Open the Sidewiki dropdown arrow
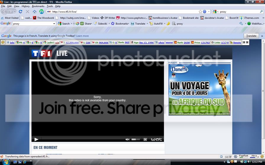Screen dimensions: 265x165 [x=109, y=24]
